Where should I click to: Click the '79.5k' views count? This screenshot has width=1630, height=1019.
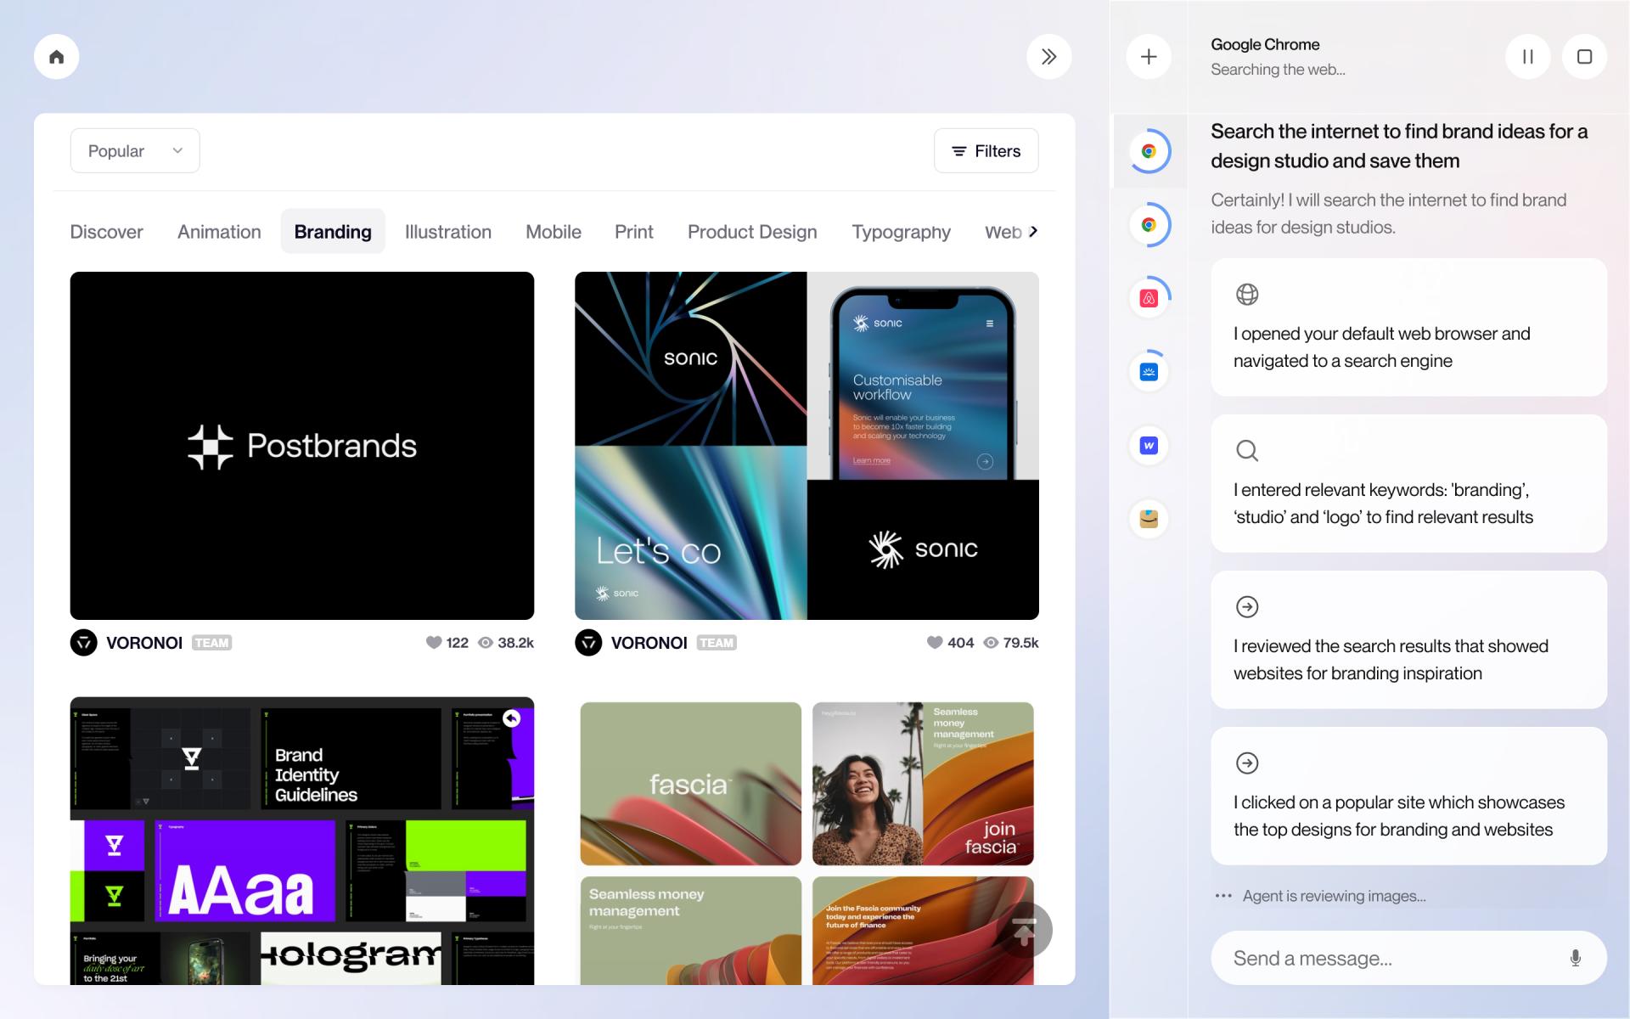point(1021,643)
